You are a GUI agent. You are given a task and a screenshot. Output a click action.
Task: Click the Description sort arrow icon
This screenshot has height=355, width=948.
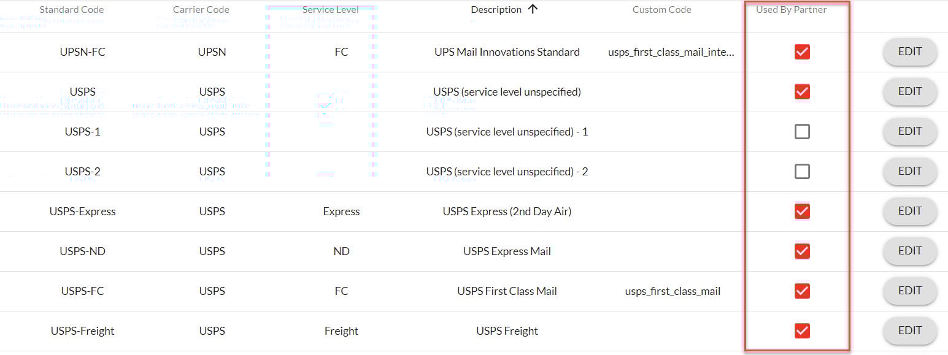[533, 9]
